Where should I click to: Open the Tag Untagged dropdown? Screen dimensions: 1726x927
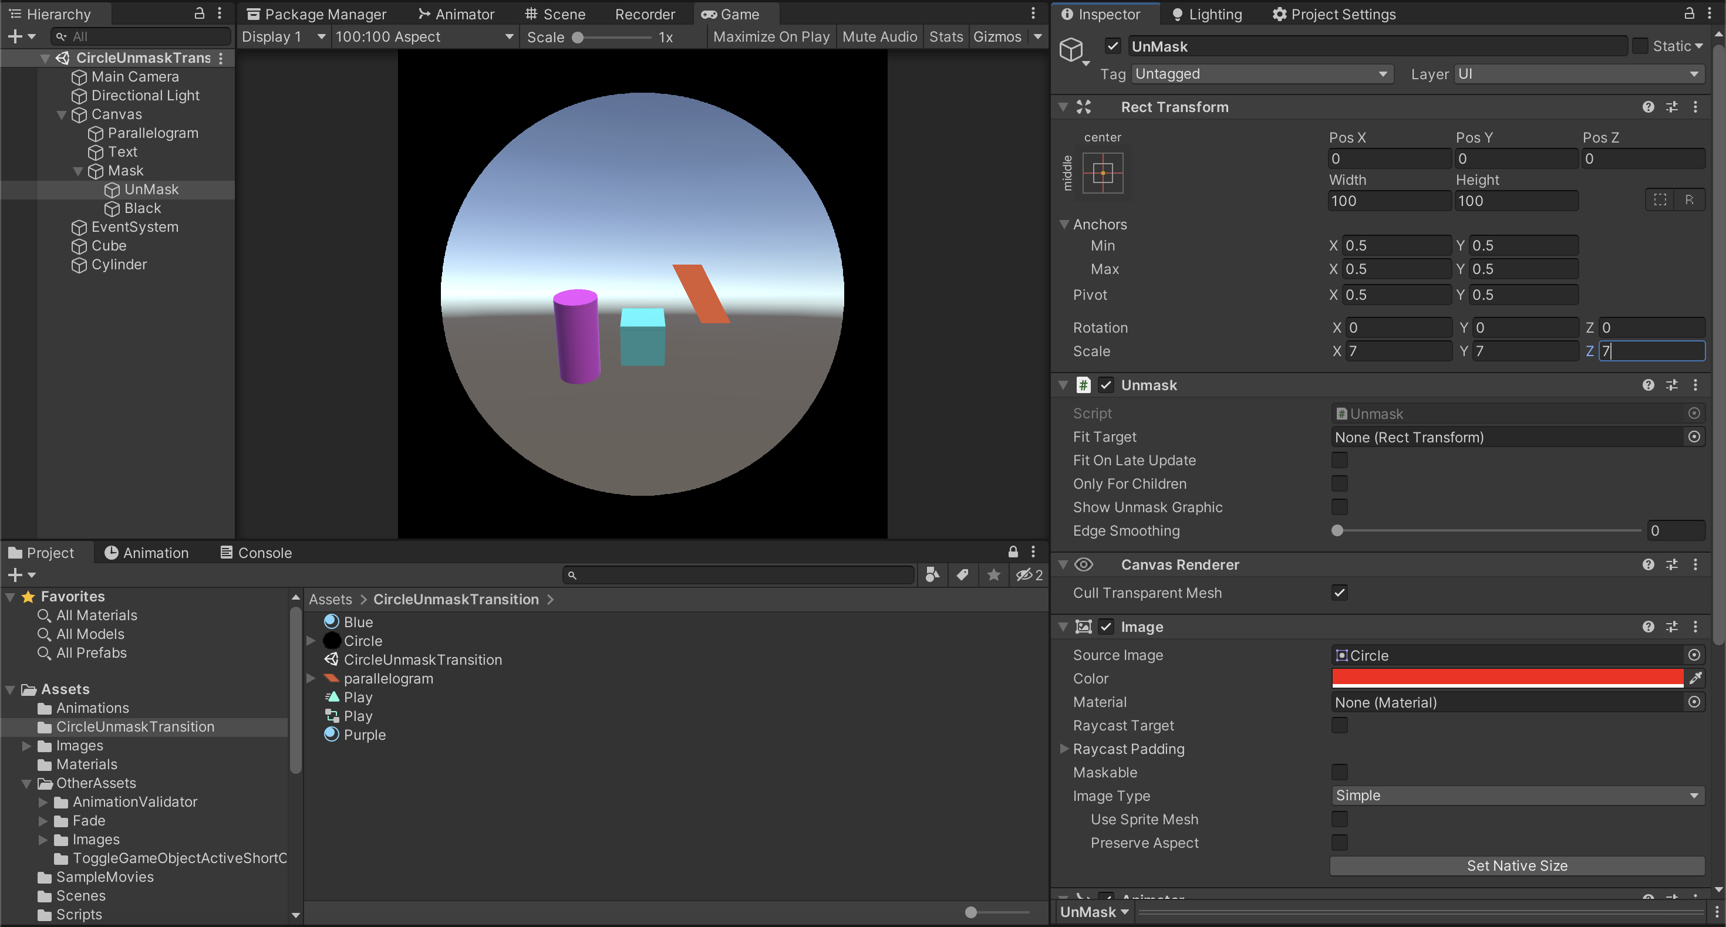click(1261, 74)
